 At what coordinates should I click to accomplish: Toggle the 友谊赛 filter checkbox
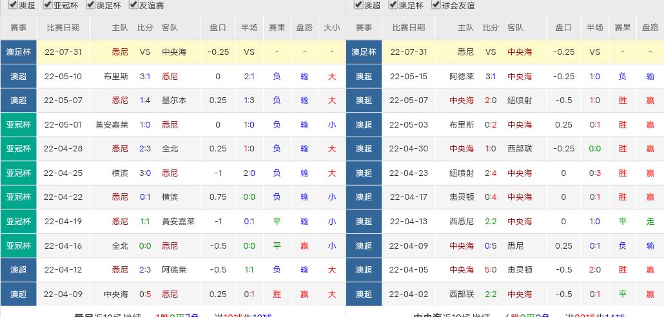133,5
